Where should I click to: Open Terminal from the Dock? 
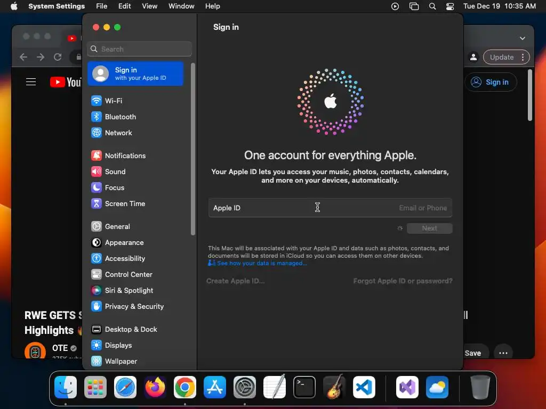304,387
